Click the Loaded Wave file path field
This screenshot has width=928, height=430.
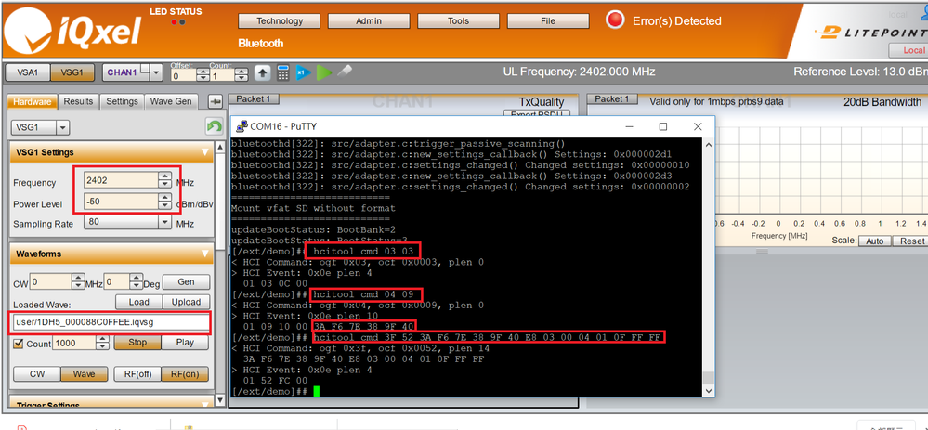tap(111, 322)
